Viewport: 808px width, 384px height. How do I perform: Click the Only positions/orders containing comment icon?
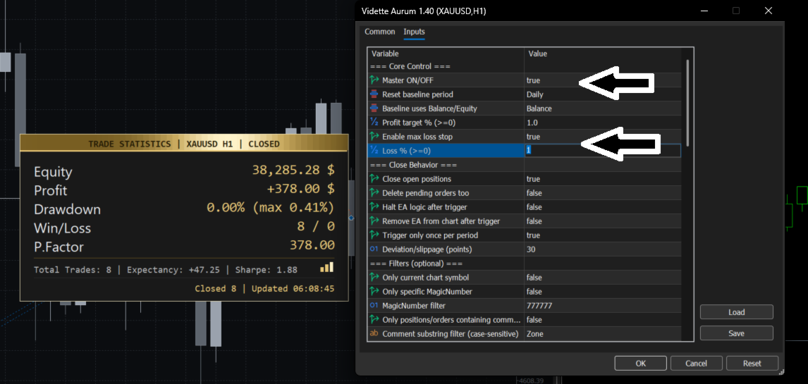[374, 320]
